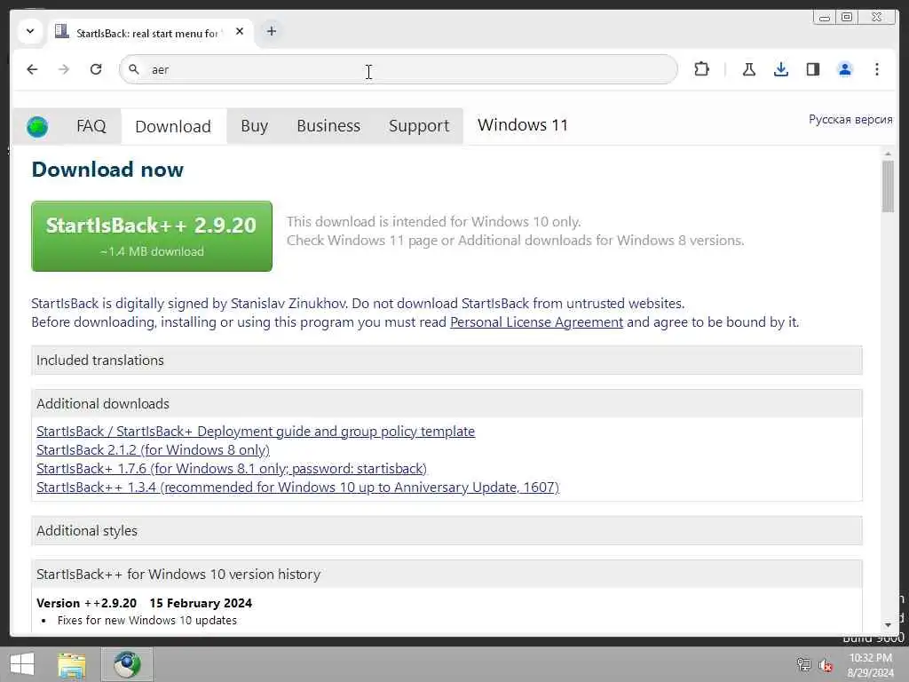Viewport: 909px width, 682px height.
Task: Expand the Included translations section
Action: click(x=447, y=361)
